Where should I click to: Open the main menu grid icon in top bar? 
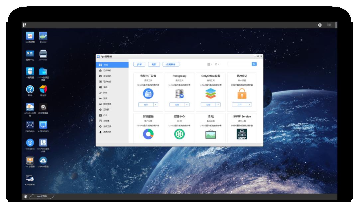click(25, 25)
